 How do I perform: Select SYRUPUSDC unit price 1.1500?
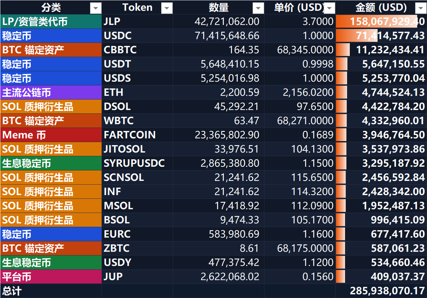(x=300, y=163)
